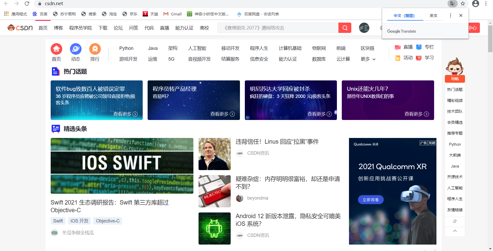Open the 动态 planet icon
Image resolution: width=493 pixels, height=251 pixels.
click(x=76, y=49)
